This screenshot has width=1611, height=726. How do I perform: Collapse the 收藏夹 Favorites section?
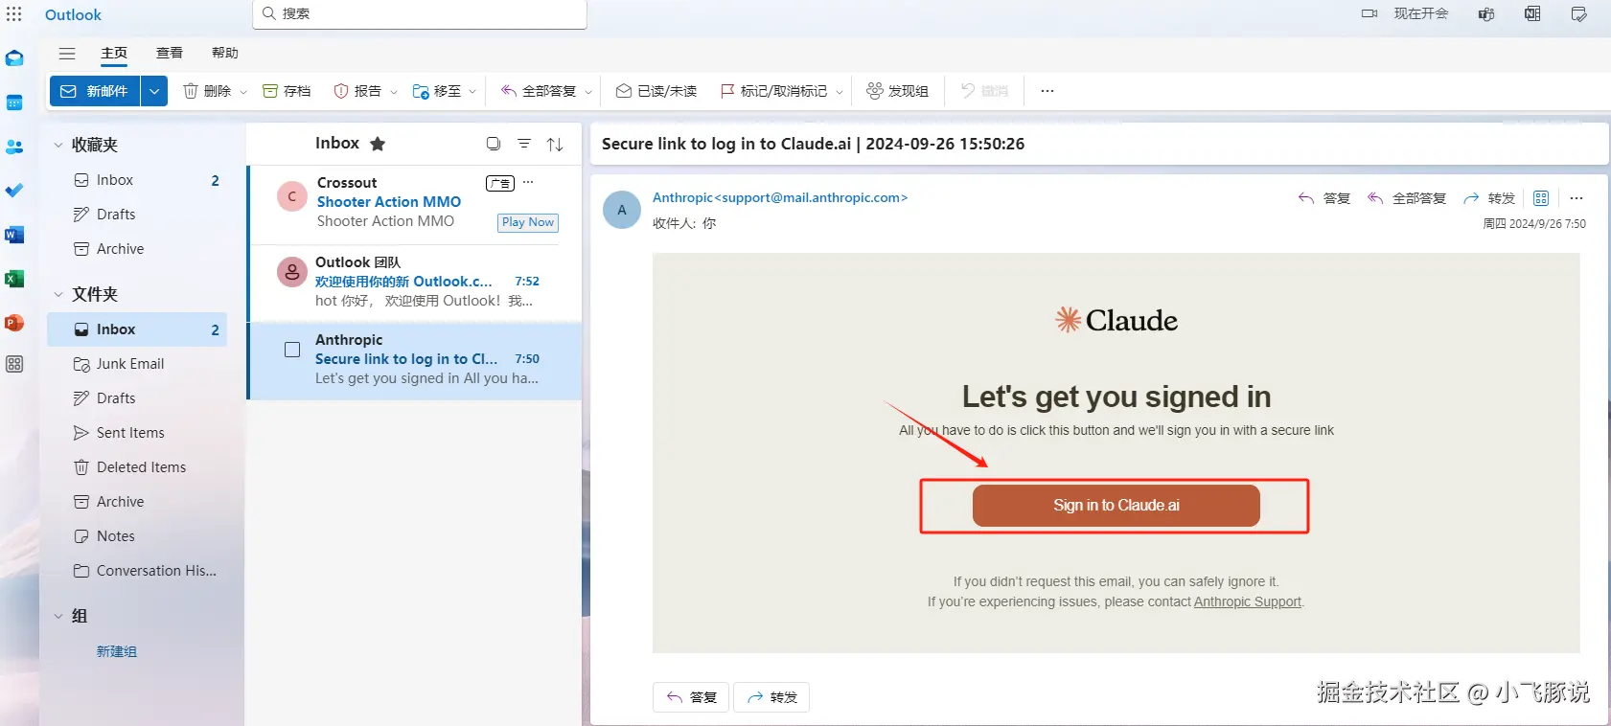tap(58, 145)
